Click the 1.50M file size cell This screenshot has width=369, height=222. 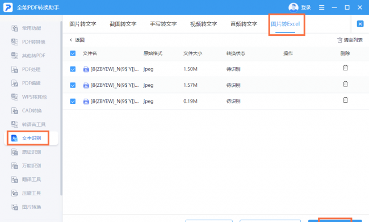pyautogui.click(x=190, y=69)
